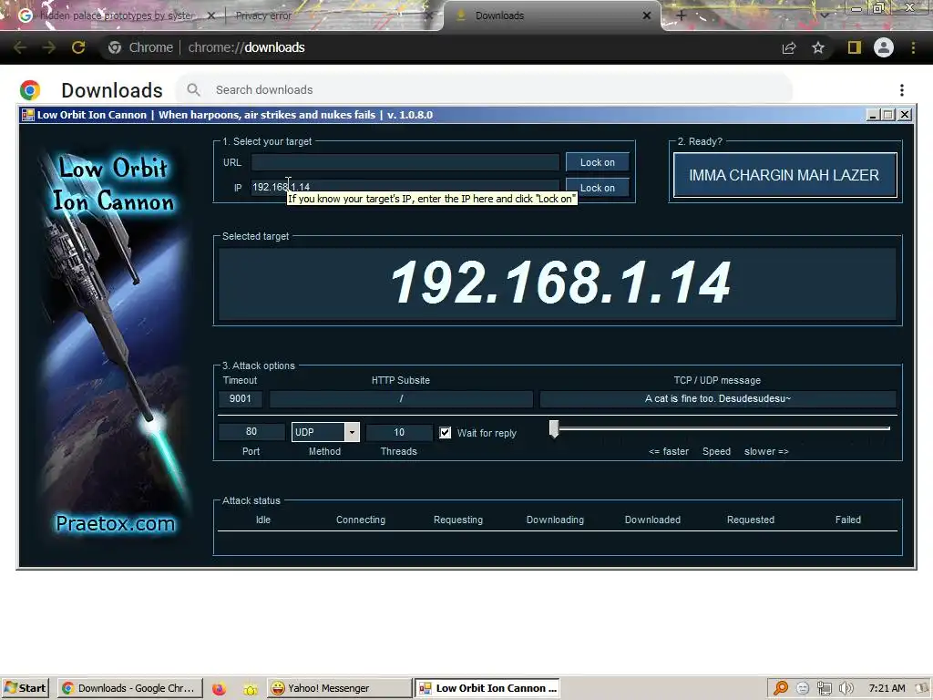Click the yellow bug icon in the taskbar
This screenshot has height=700, width=933.
[251, 689]
